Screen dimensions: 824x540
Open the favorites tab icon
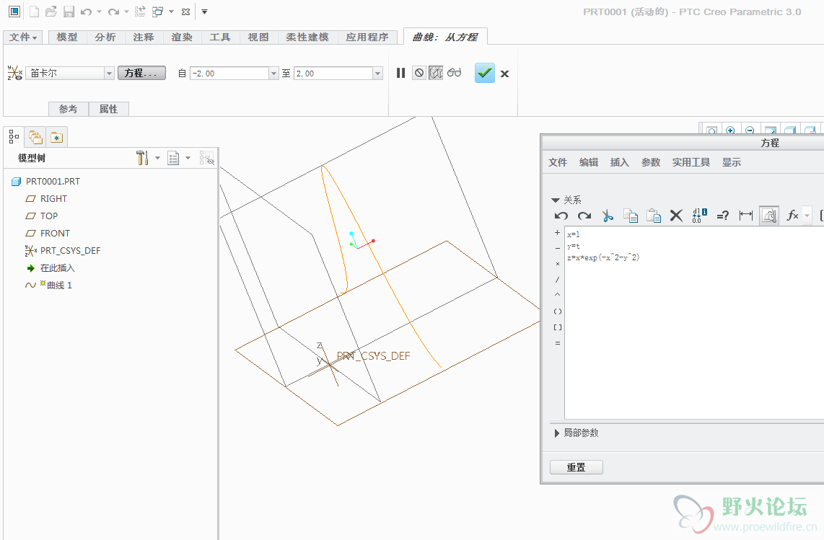(56, 138)
